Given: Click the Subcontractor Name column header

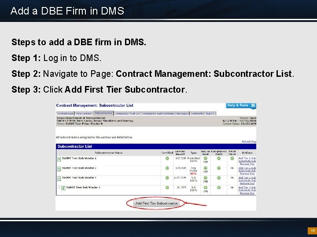Looking at the screenshot, I should coord(109,153).
